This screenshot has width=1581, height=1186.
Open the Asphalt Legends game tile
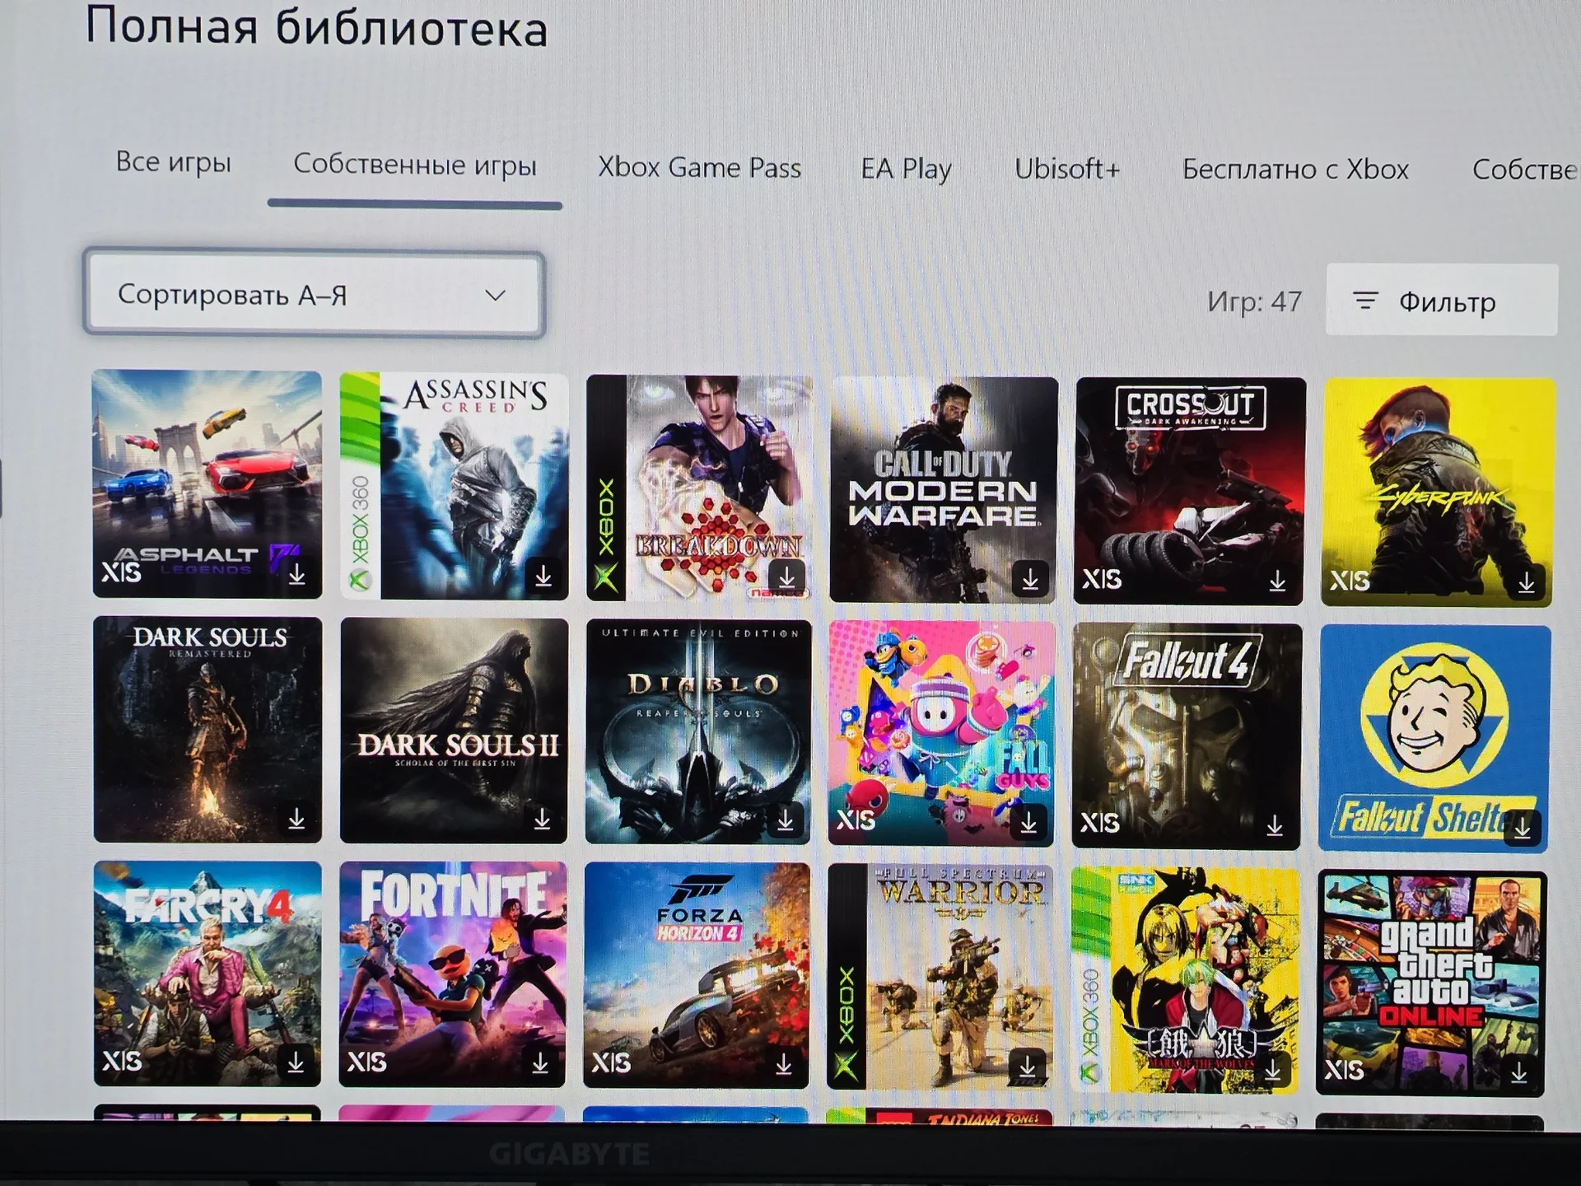207,483
